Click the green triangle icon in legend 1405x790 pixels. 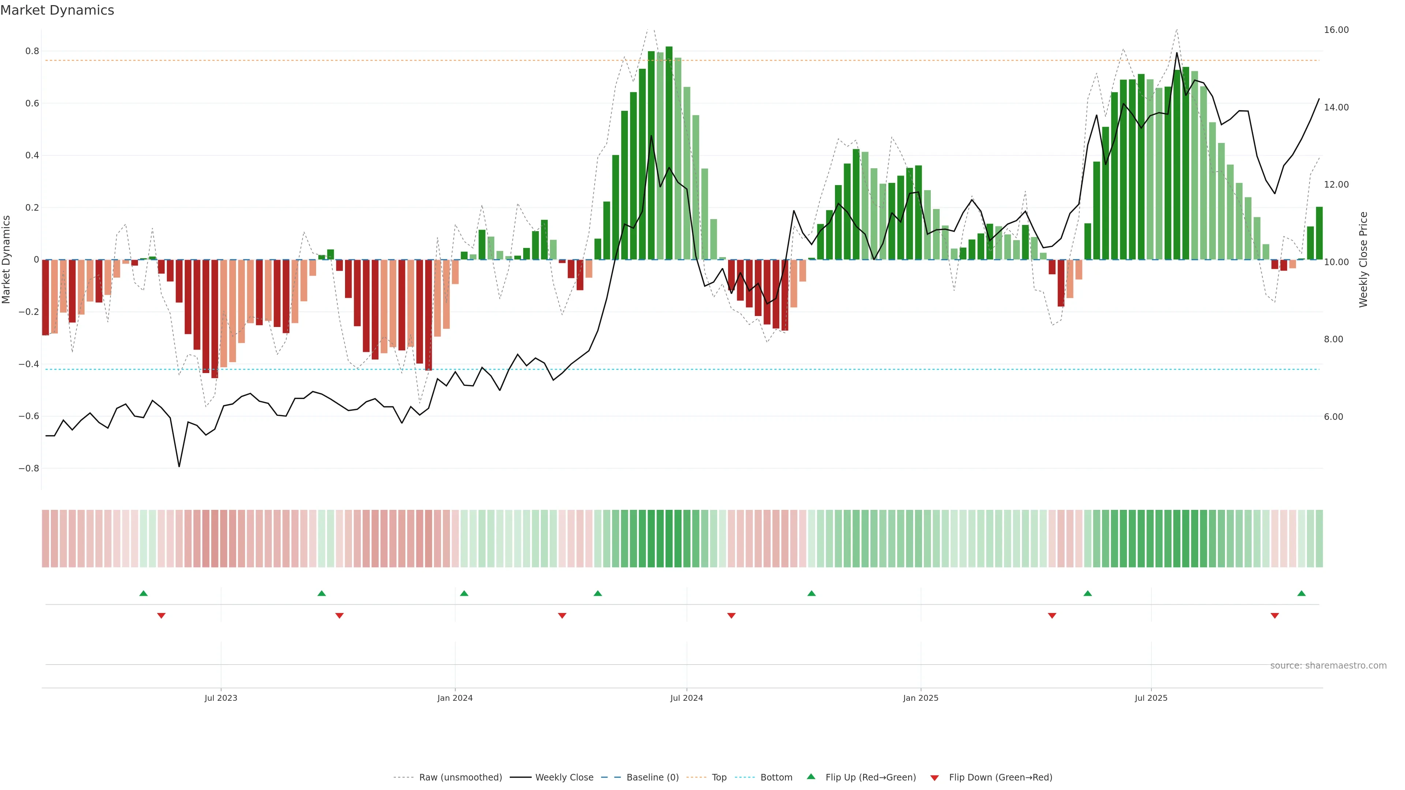click(811, 776)
